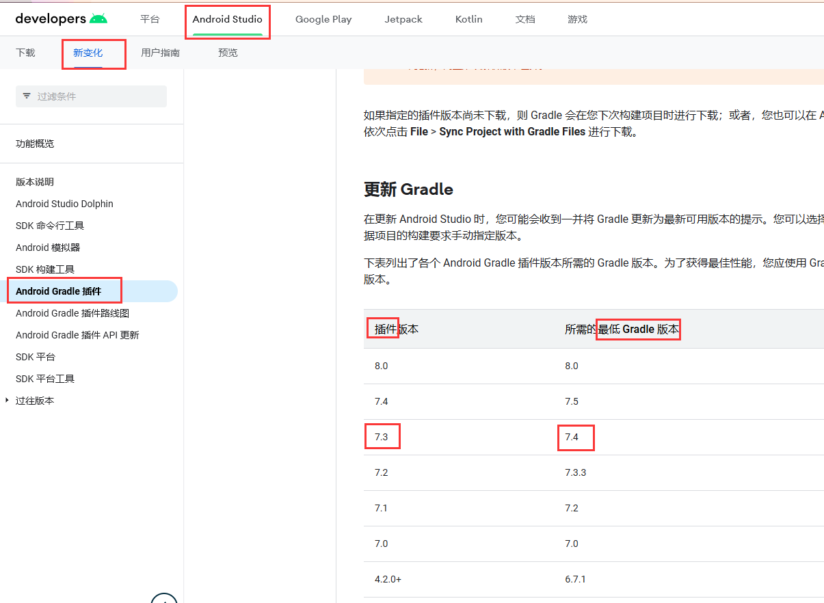This screenshot has width=824, height=603.
Task: Click plugin version 4.2.0+ cell
Action: coord(388,580)
